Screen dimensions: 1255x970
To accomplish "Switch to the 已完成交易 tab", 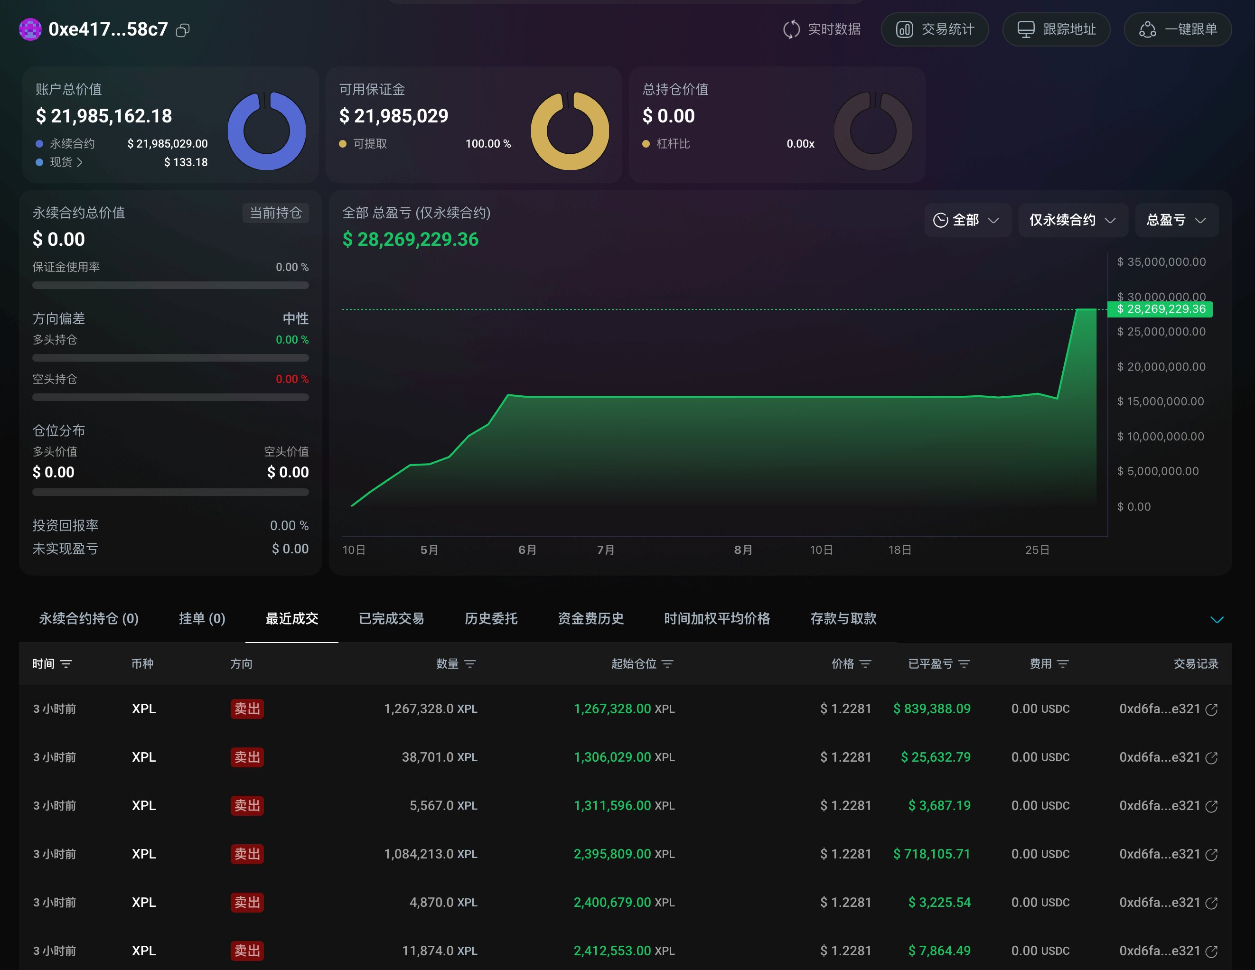I will coord(391,619).
